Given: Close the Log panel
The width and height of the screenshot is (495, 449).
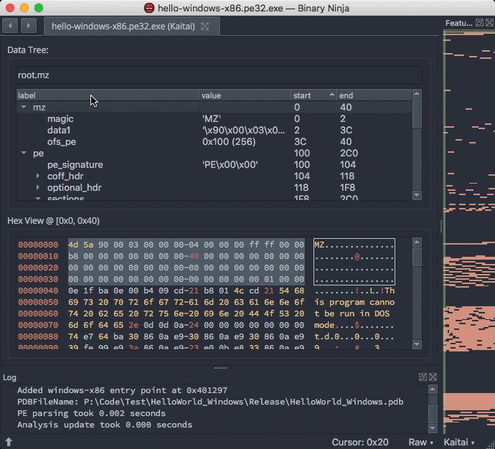Looking at the screenshot, I should [433, 377].
